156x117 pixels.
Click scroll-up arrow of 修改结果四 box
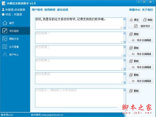click(125, 74)
